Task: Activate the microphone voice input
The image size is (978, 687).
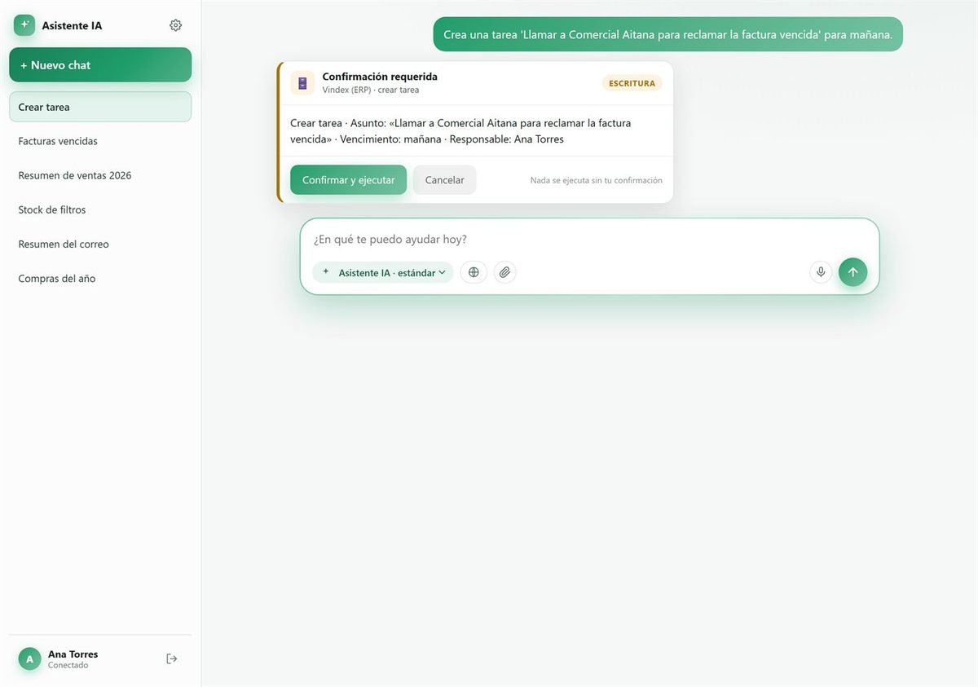Action: [821, 272]
